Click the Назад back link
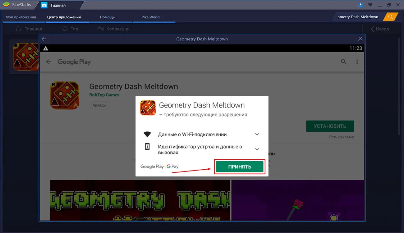 [x=380, y=29]
